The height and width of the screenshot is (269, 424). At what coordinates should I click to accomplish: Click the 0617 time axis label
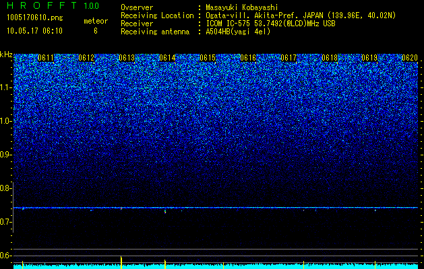pyautogui.click(x=289, y=58)
